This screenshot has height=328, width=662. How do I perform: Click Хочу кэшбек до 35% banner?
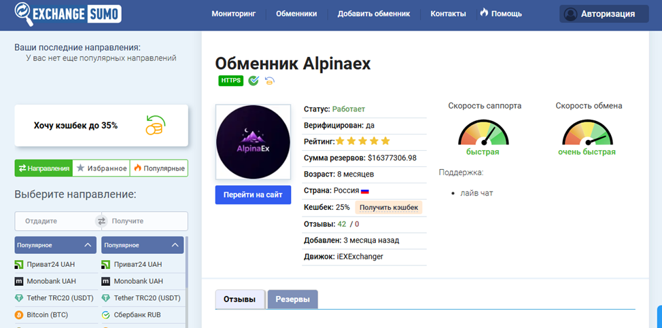click(x=101, y=126)
